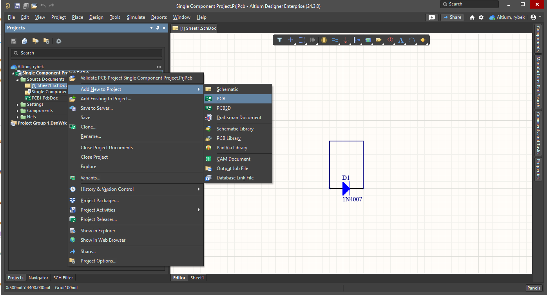Click the Projects panel project options folder-gear icon
Screen dimensions: 547x295
tap(46, 41)
